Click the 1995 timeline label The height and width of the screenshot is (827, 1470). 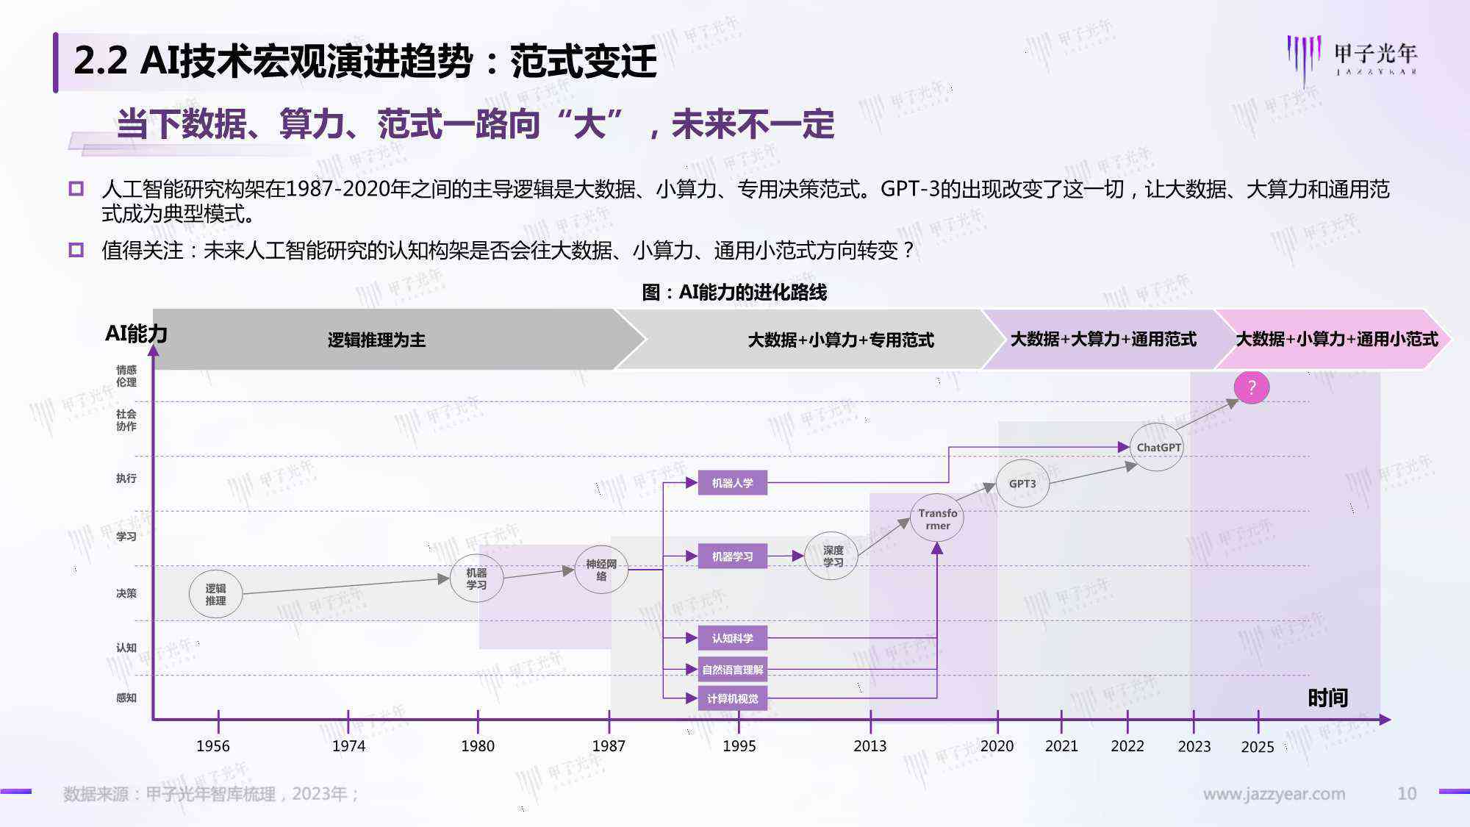[739, 745]
